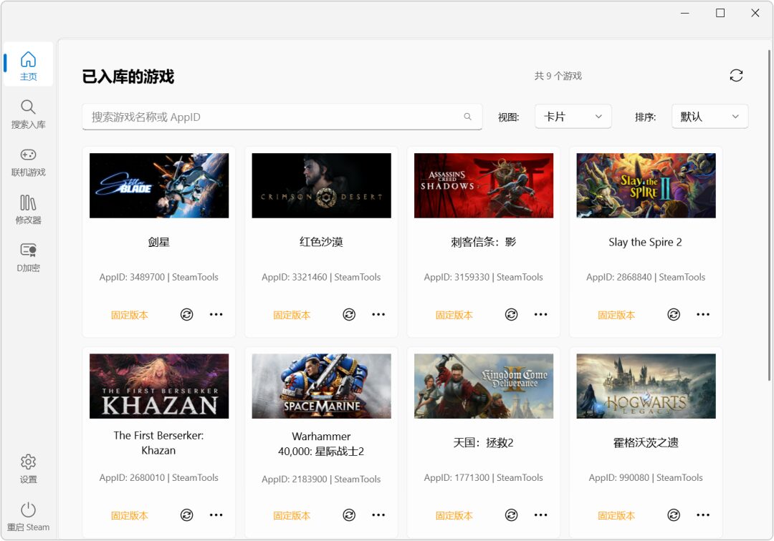Click 固定版本 on Warhammer 40,000 card
The height and width of the screenshot is (541, 774).
point(292,515)
